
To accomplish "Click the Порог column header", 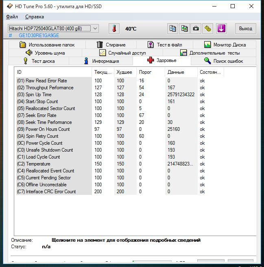I will pyautogui.click(x=151, y=72).
